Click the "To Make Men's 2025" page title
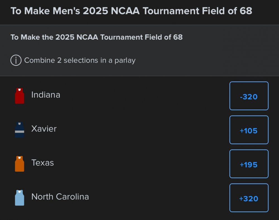This screenshot has height=220, width=279. coord(131,11)
